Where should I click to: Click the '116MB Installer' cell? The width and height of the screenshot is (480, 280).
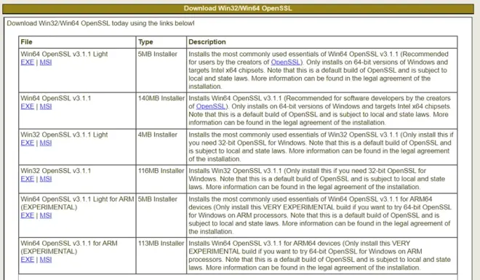(x=161, y=179)
